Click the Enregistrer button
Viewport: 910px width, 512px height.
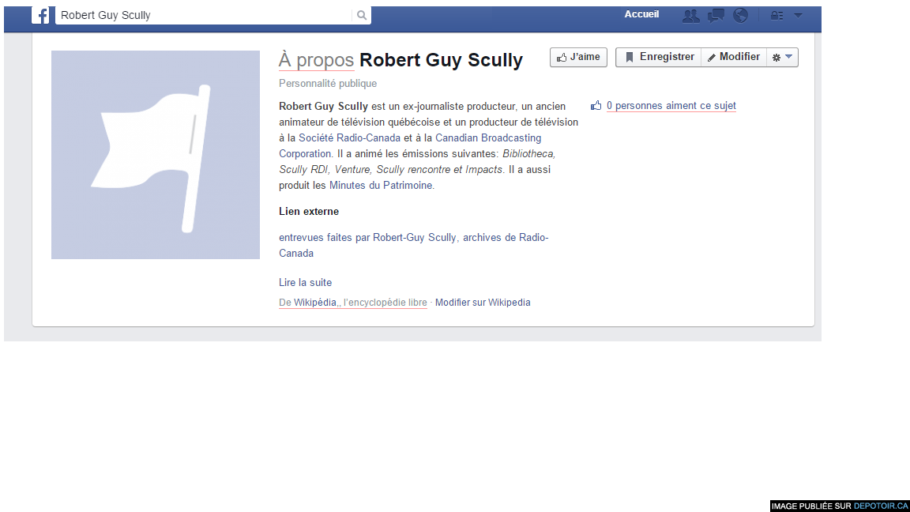(658, 58)
